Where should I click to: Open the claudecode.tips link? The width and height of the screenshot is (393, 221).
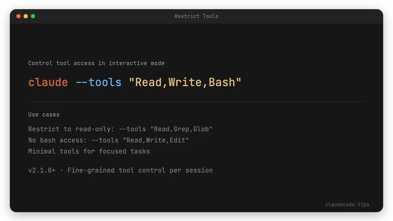[347, 204]
